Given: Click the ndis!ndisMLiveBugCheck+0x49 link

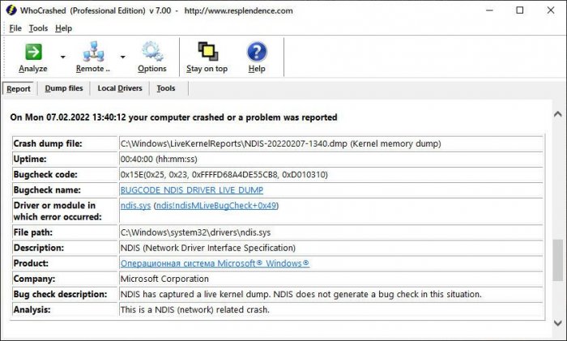Looking at the screenshot, I should pyautogui.click(x=215, y=206).
